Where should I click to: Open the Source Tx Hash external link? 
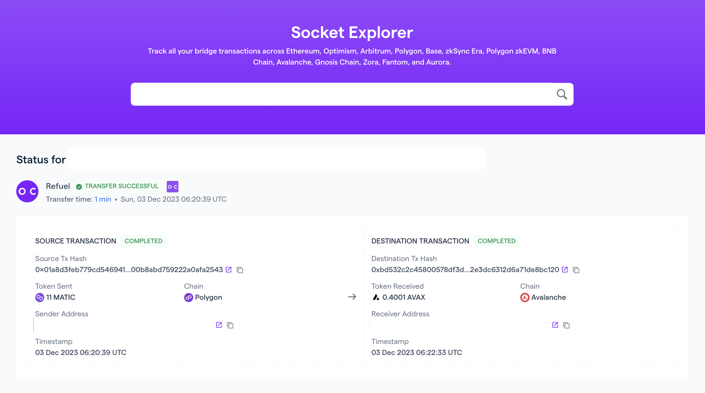228,270
